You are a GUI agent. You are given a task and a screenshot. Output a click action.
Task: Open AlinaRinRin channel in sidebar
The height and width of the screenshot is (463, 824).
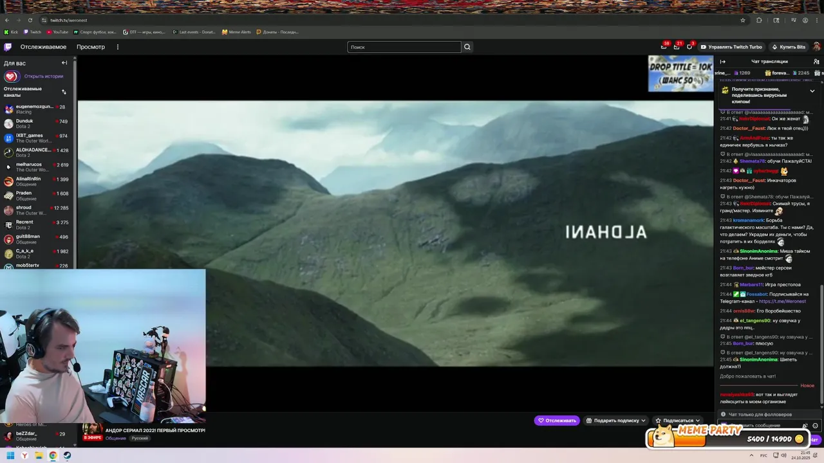coord(37,181)
